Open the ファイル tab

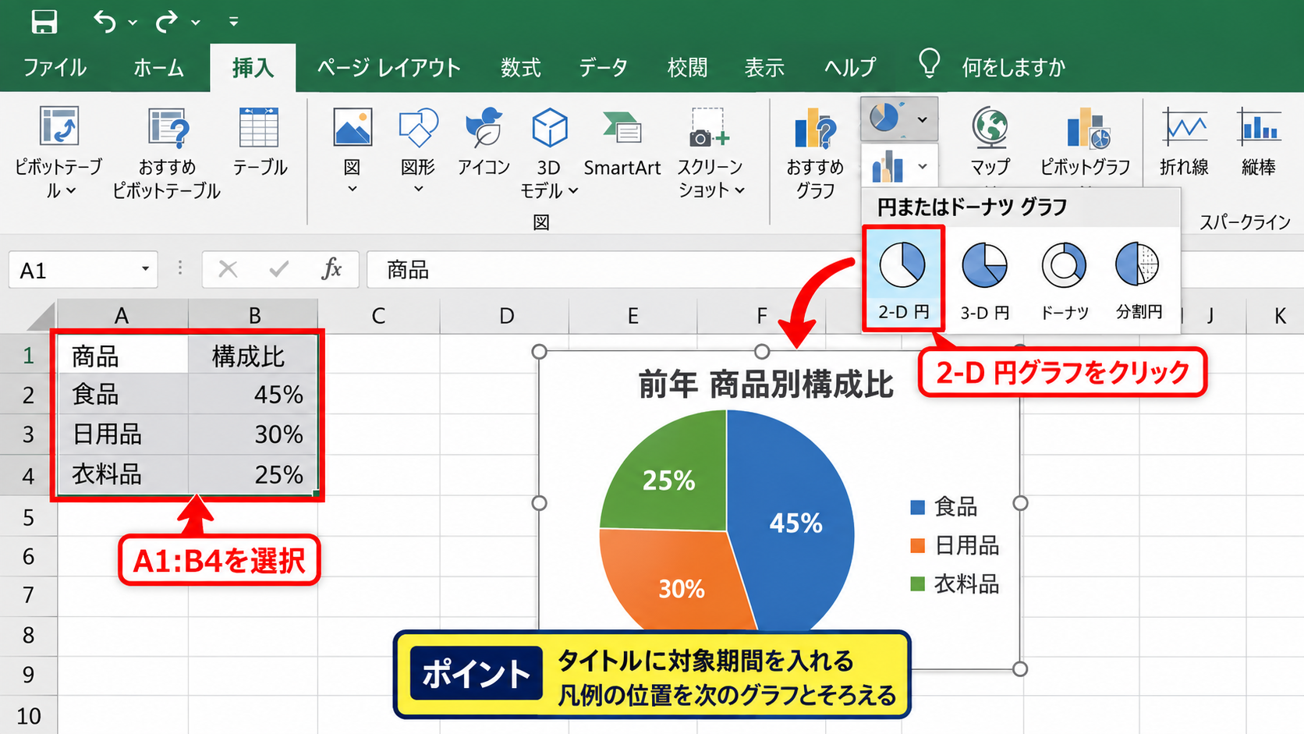pos(55,68)
